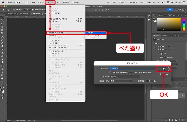Switch to sample.psd document tab
Screen dimensions: 187x122
point(18,14)
